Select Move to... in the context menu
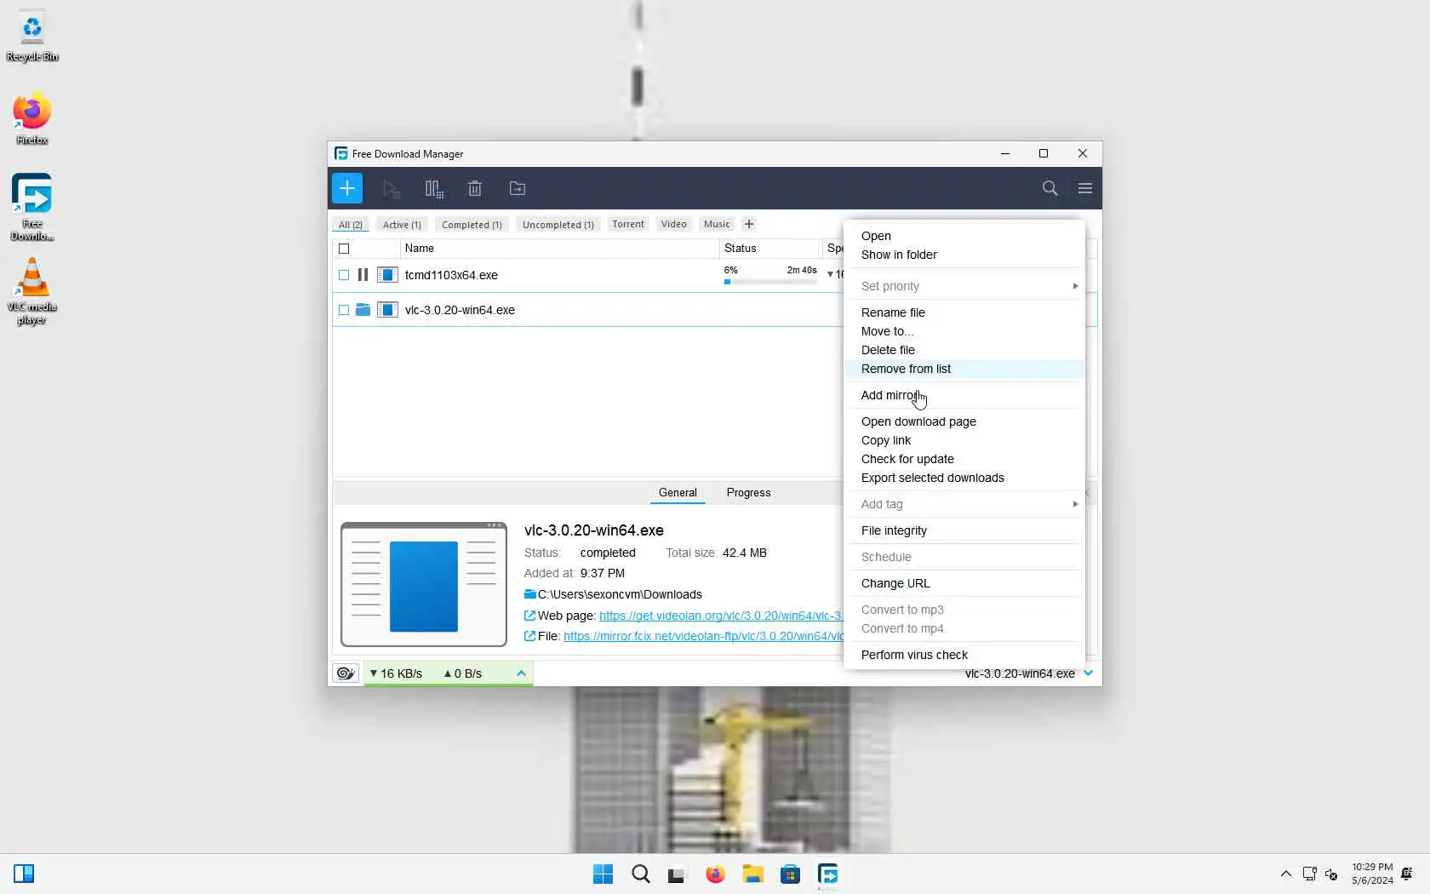The image size is (1430, 894). tap(964, 331)
